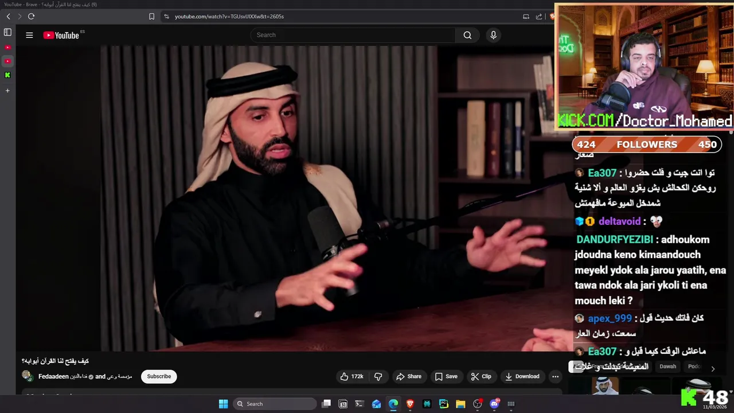Download the video

tap(522, 376)
